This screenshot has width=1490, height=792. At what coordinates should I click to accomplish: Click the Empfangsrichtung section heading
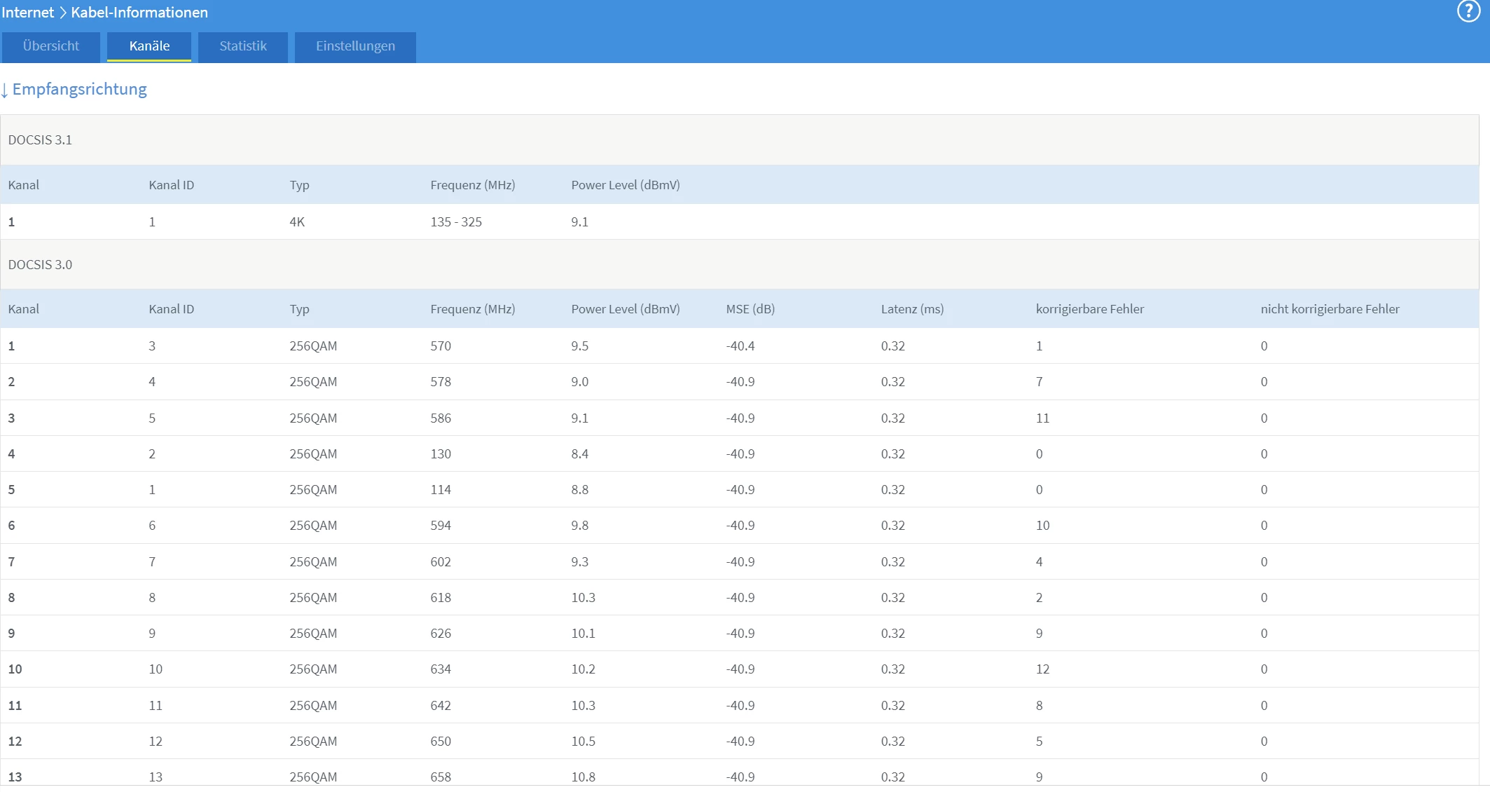[80, 89]
